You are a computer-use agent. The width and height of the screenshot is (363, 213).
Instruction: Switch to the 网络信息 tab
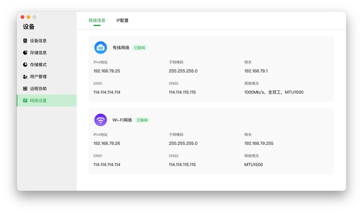(97, 20)
